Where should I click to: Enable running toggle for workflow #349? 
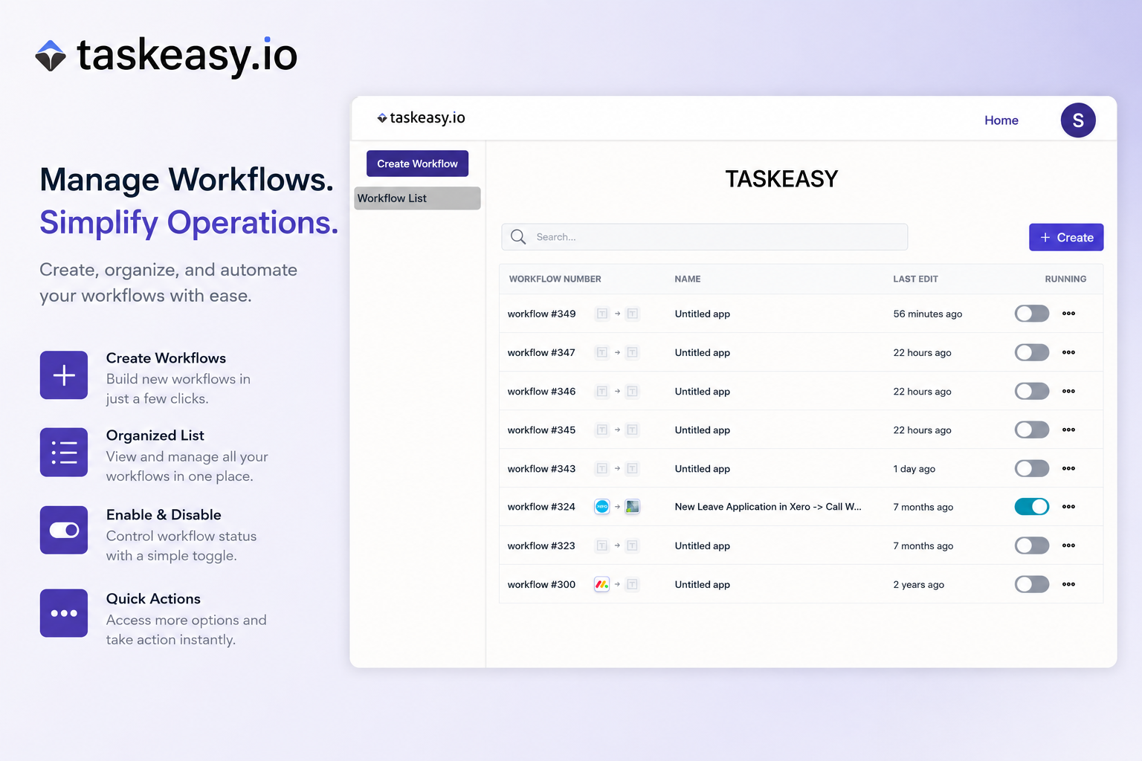1032,314
